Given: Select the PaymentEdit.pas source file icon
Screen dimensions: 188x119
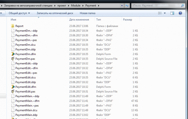Looking at the screenshot, I should tap(13, 91).
